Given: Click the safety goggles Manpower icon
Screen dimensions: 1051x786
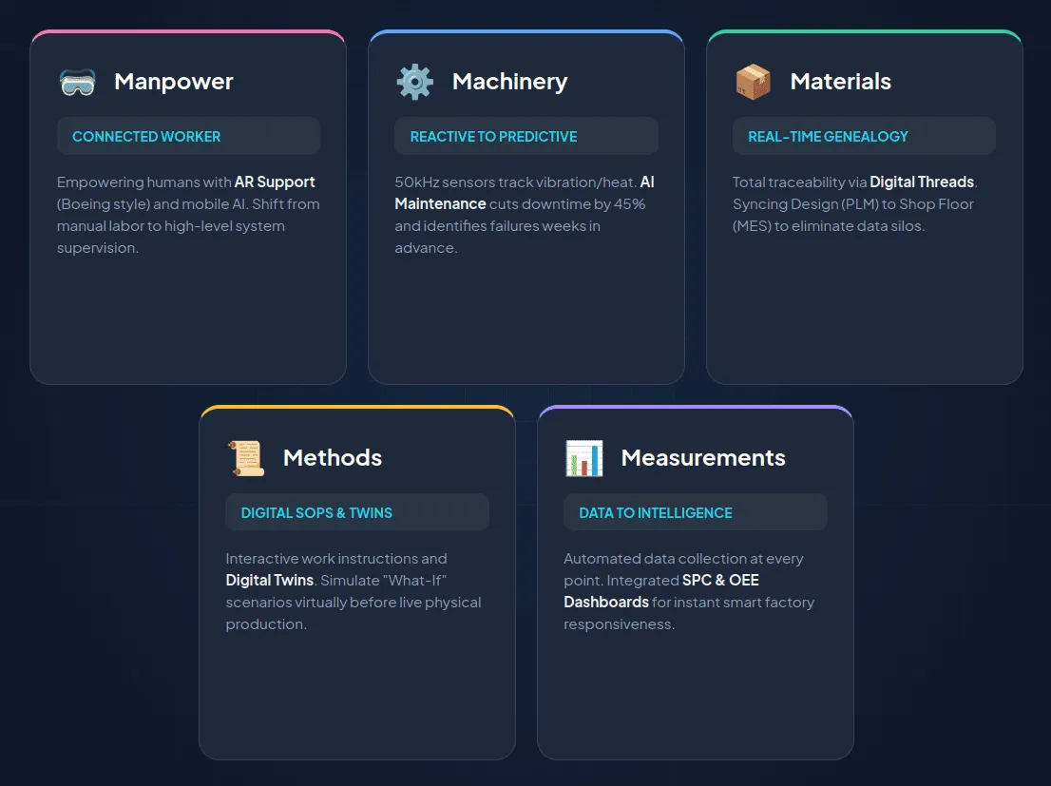Looking at the screenshot, I should (77, 82).
